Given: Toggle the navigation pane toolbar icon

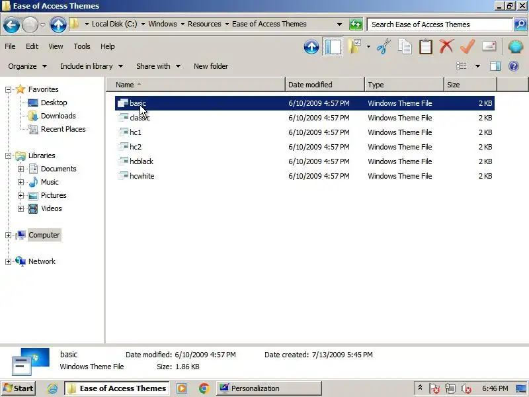Looking at the screenshot, I should point(333,46).
